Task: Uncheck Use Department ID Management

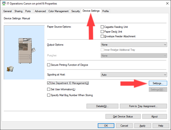Action: click(x=49, y=83)
